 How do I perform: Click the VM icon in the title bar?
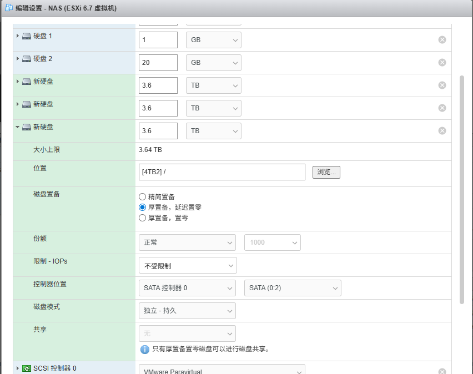(9, 8)
